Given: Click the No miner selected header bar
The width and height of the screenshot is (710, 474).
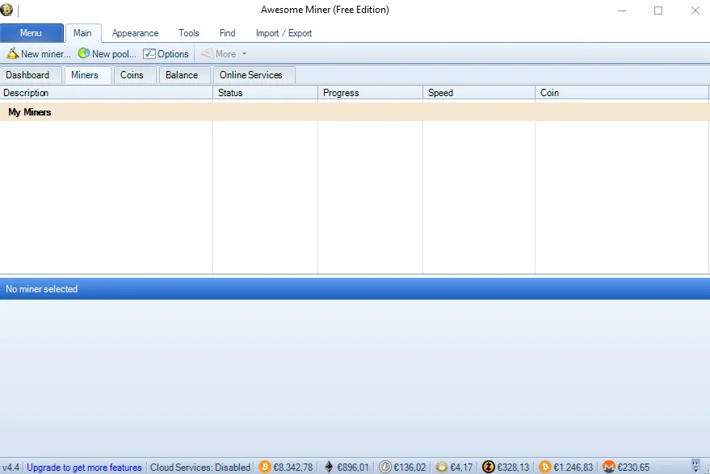Looking at the screenshot, I should point(355,289).
